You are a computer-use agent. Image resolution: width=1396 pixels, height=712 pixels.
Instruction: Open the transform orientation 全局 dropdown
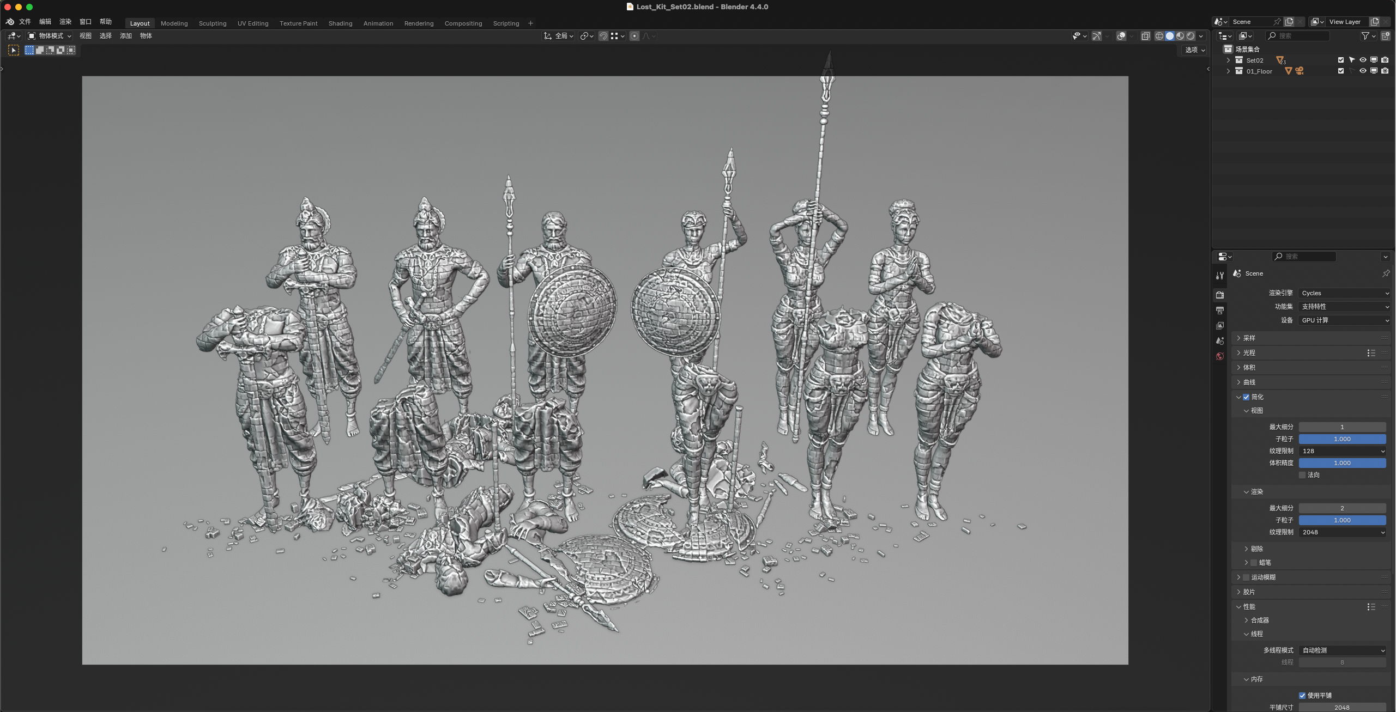[559, 36]
